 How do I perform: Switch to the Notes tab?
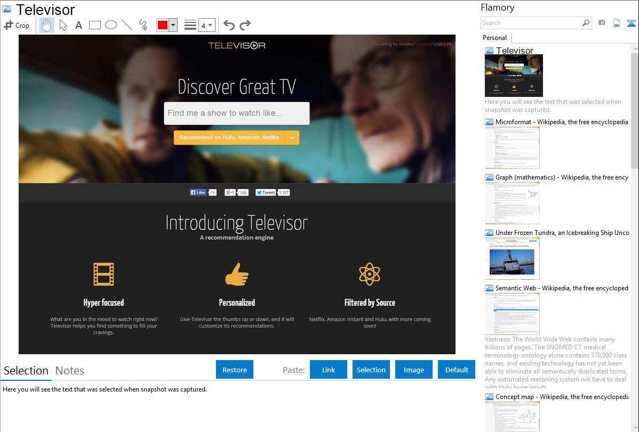coord(70,371)
